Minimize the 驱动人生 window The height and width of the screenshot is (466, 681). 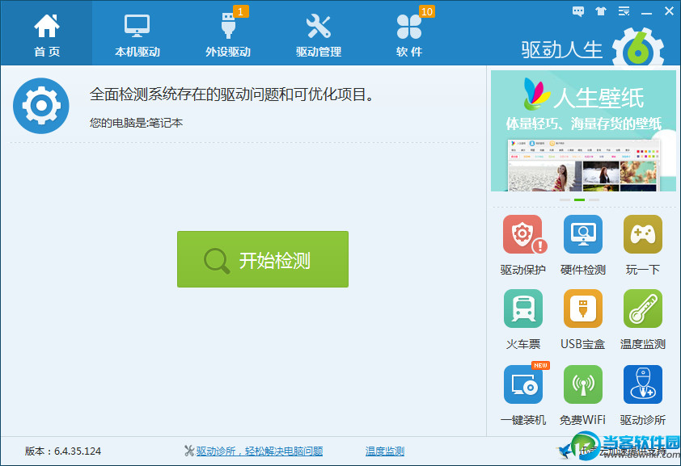click(647, 12)
